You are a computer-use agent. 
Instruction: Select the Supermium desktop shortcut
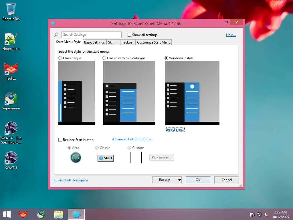click(x=11, y=101)
